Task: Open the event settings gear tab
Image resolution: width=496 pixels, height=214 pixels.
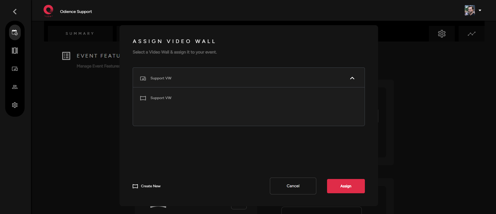Action: tap(442, 34)
